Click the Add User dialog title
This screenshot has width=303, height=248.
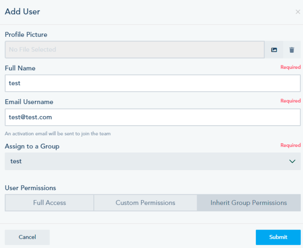[22, 12]
